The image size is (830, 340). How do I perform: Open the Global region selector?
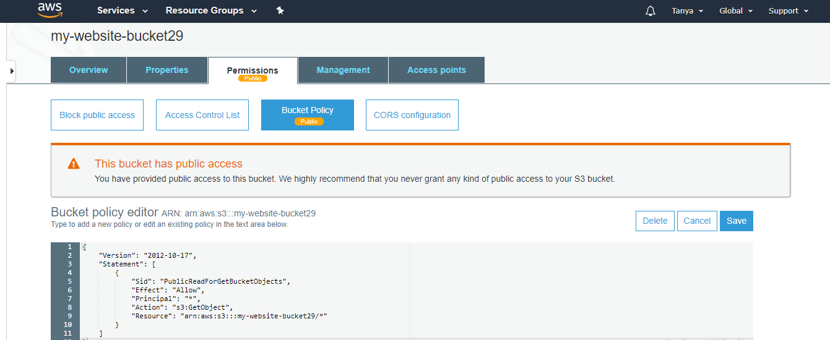pos(736,11)
